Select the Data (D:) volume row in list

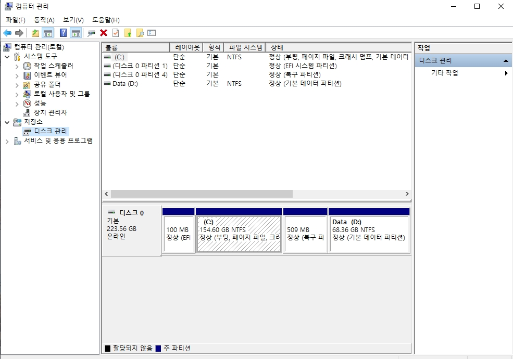tap(256, 83)
